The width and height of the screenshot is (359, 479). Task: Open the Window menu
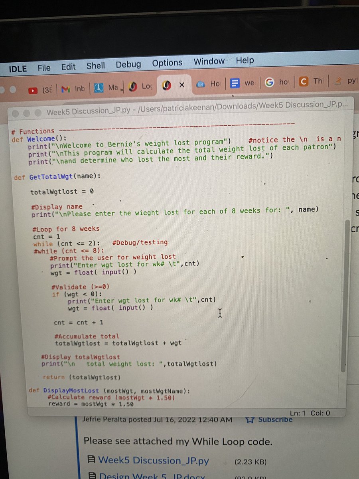pos(209,61)
